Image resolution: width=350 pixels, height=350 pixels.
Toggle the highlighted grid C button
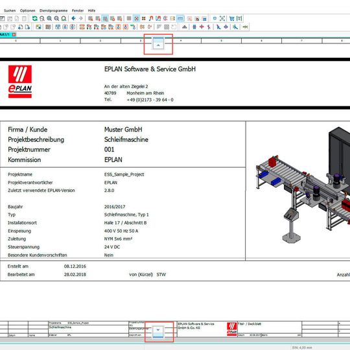point(105,19)
